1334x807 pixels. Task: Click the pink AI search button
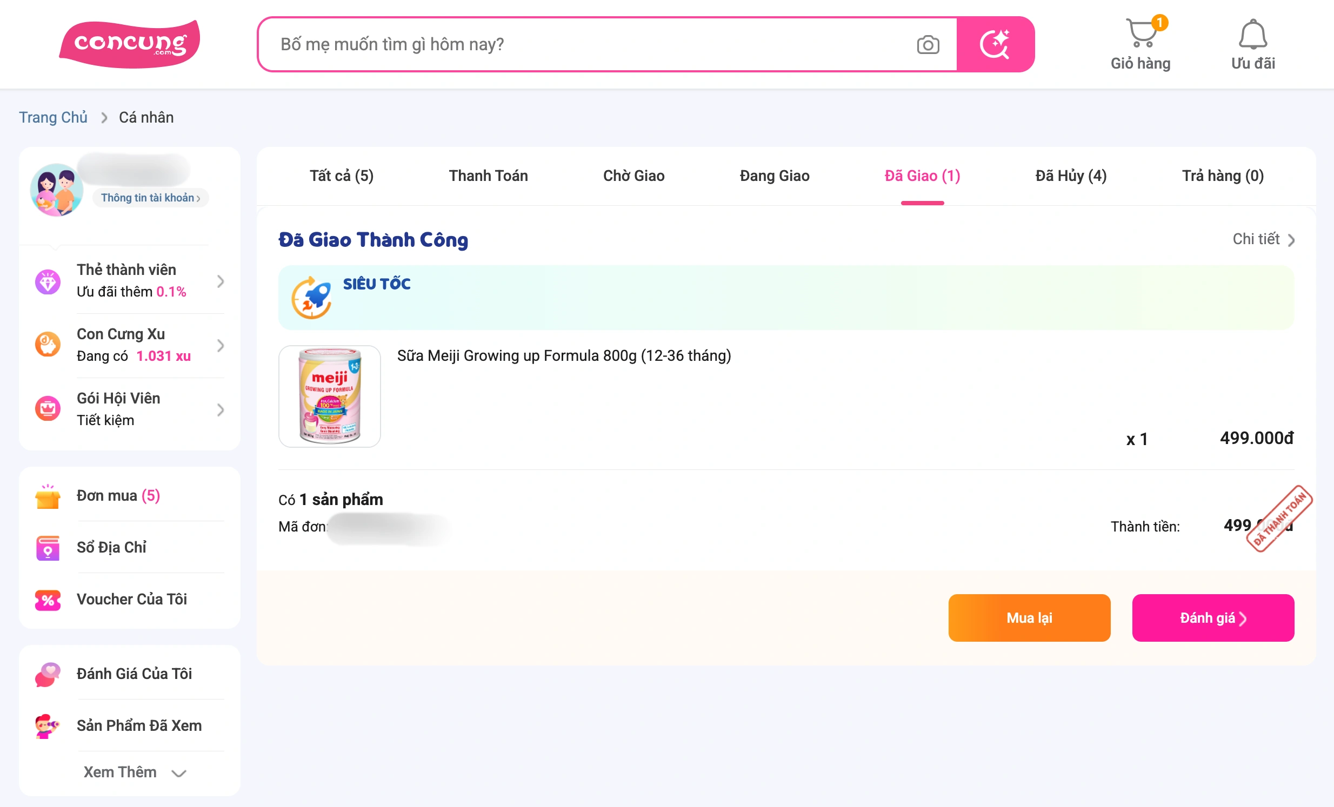click(995, 44)
